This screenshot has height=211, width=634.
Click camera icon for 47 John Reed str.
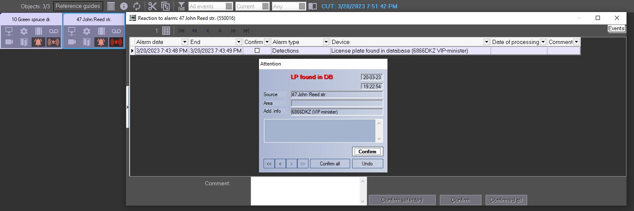click(72, 42)
